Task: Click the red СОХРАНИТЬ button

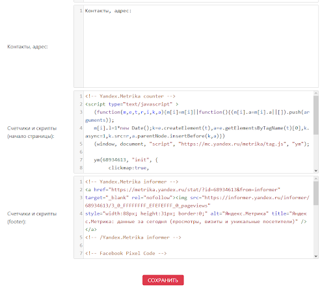Action: [x=163, y=280]
